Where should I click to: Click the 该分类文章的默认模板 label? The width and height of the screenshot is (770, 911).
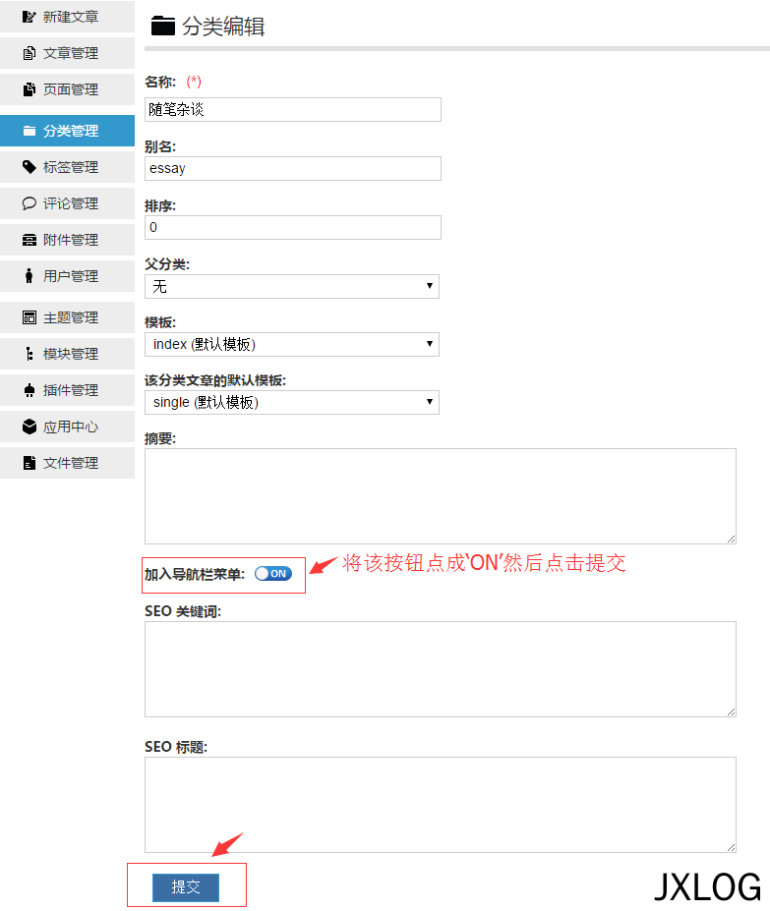tap(215, 380)
